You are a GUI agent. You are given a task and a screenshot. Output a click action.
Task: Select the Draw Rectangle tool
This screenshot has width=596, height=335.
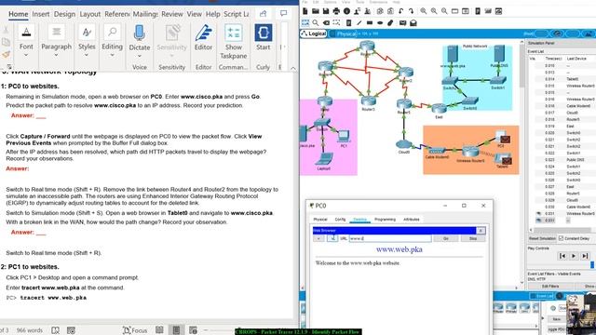(x=369, y=23)
